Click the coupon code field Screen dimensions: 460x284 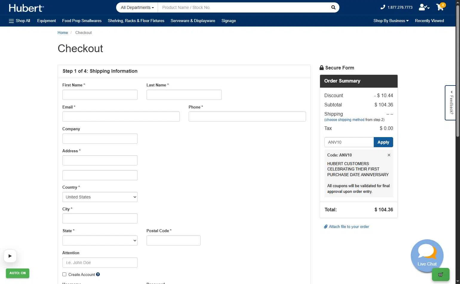coord(349,142)
